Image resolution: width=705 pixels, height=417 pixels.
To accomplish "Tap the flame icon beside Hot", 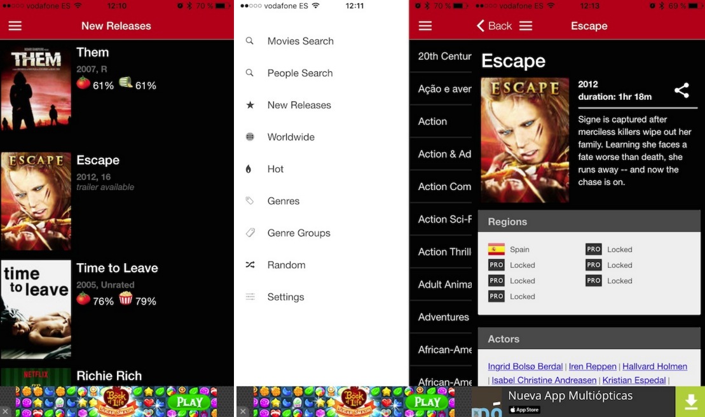I will [x=249, y=169].
